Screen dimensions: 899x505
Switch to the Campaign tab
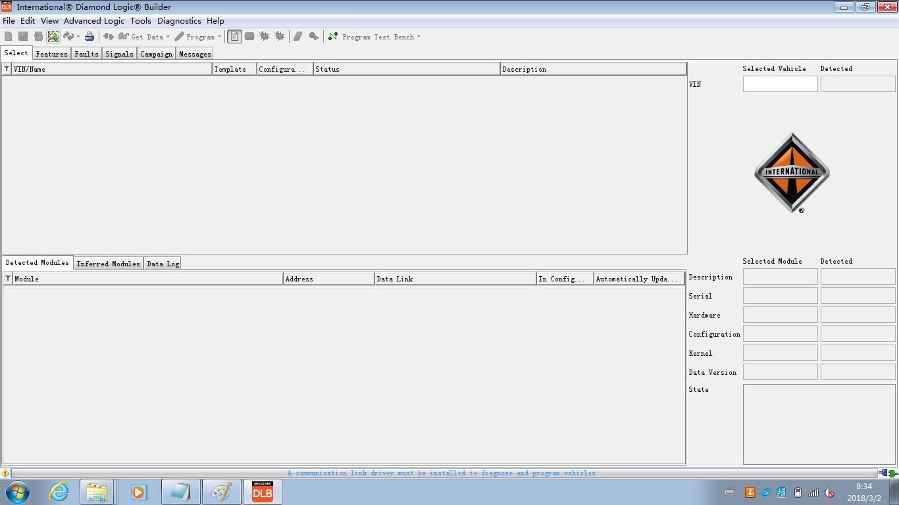coord(156,54)
